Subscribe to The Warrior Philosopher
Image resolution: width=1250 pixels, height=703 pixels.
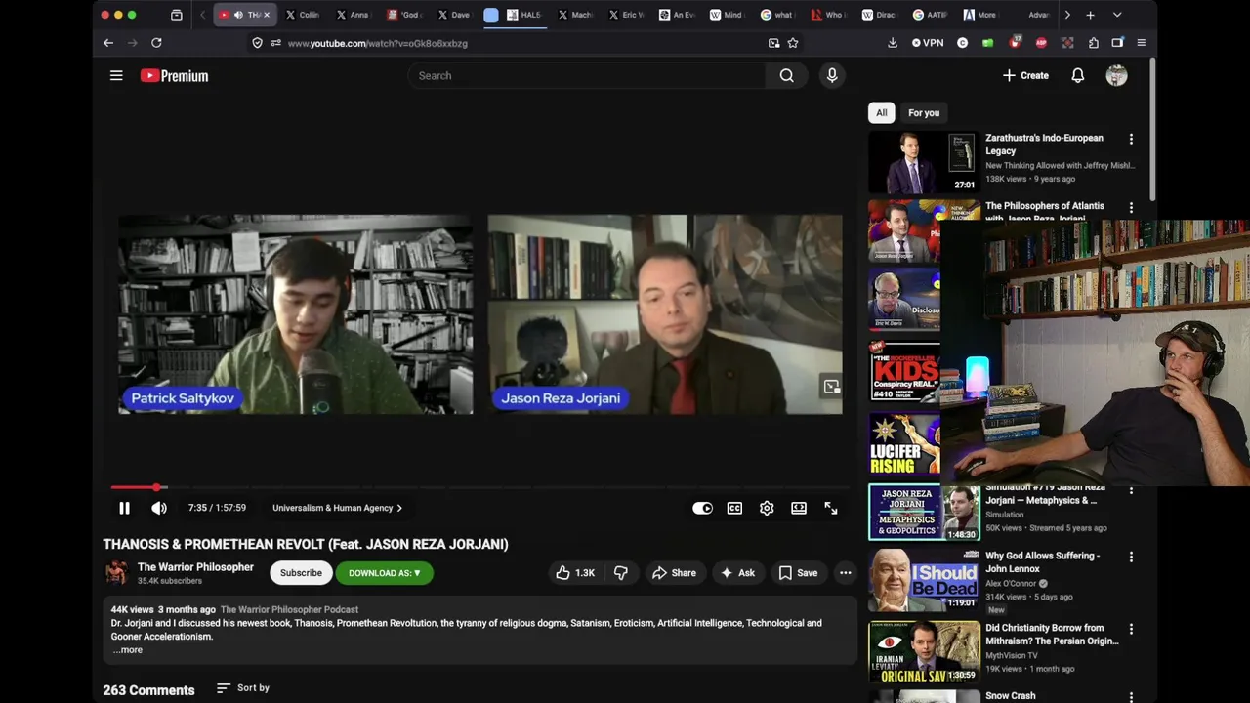(301, 573)
